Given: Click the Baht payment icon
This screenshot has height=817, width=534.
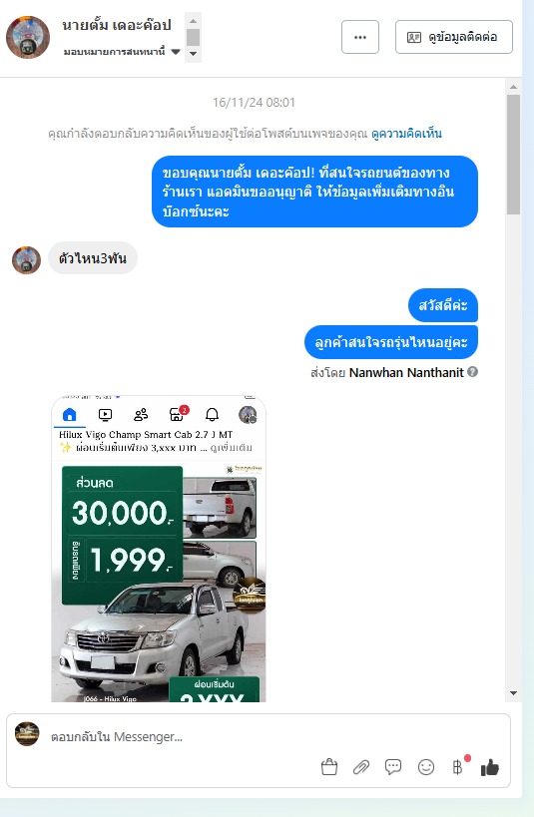Looking at the screenshot, I should tap(458, 767).
